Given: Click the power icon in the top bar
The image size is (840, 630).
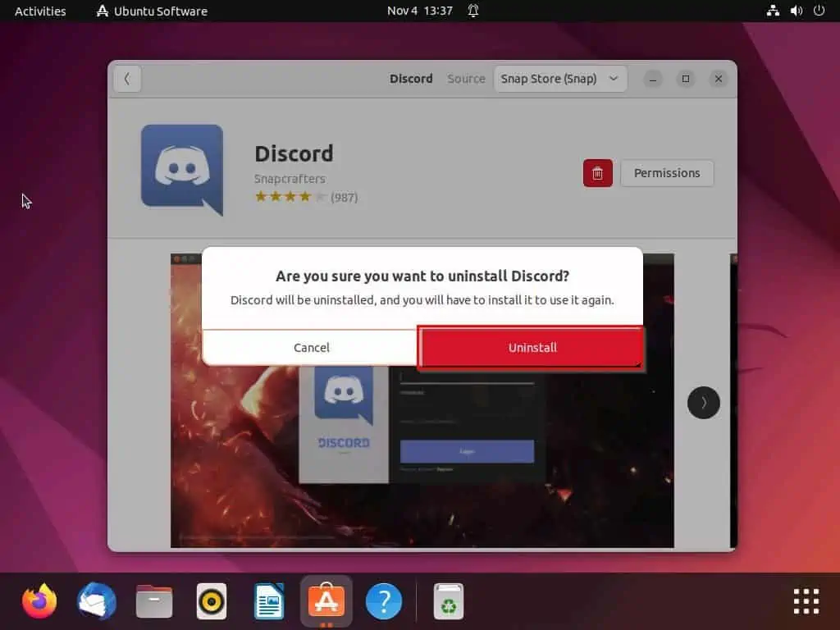Looking at the screenshot, I should click(x=818, y=11).
